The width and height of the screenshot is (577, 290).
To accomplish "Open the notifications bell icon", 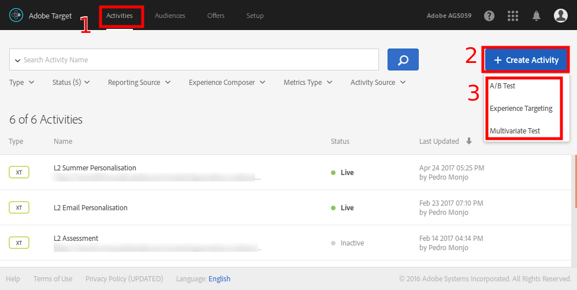I will click(x=537, y=16).
